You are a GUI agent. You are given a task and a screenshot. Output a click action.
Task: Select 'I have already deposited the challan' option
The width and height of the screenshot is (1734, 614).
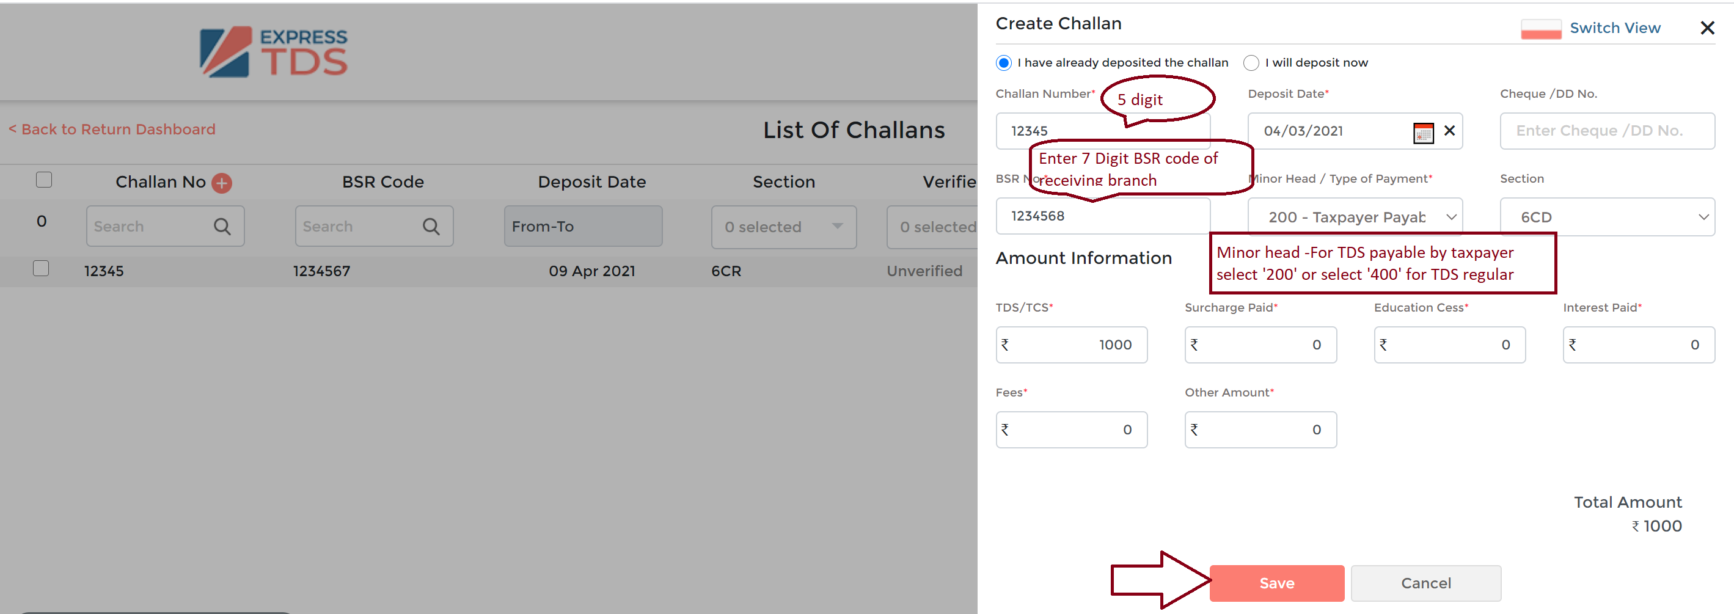pos(1004,62)
